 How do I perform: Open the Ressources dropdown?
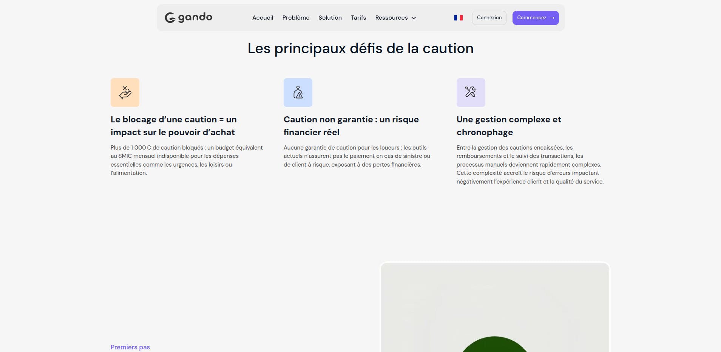pyautogui.click(x=391, y=17)
